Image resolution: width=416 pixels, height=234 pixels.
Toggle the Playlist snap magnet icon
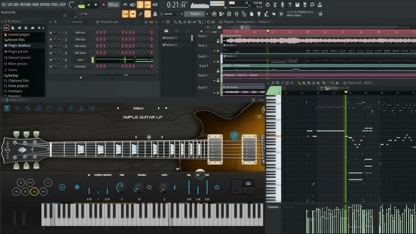click(x=167, y=22)
